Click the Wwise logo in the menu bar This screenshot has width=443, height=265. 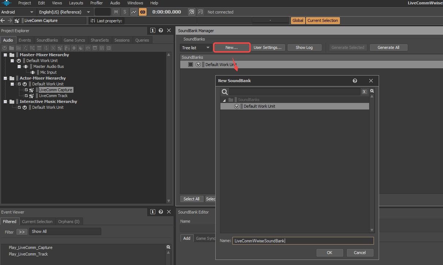click(x=7, y=3)
